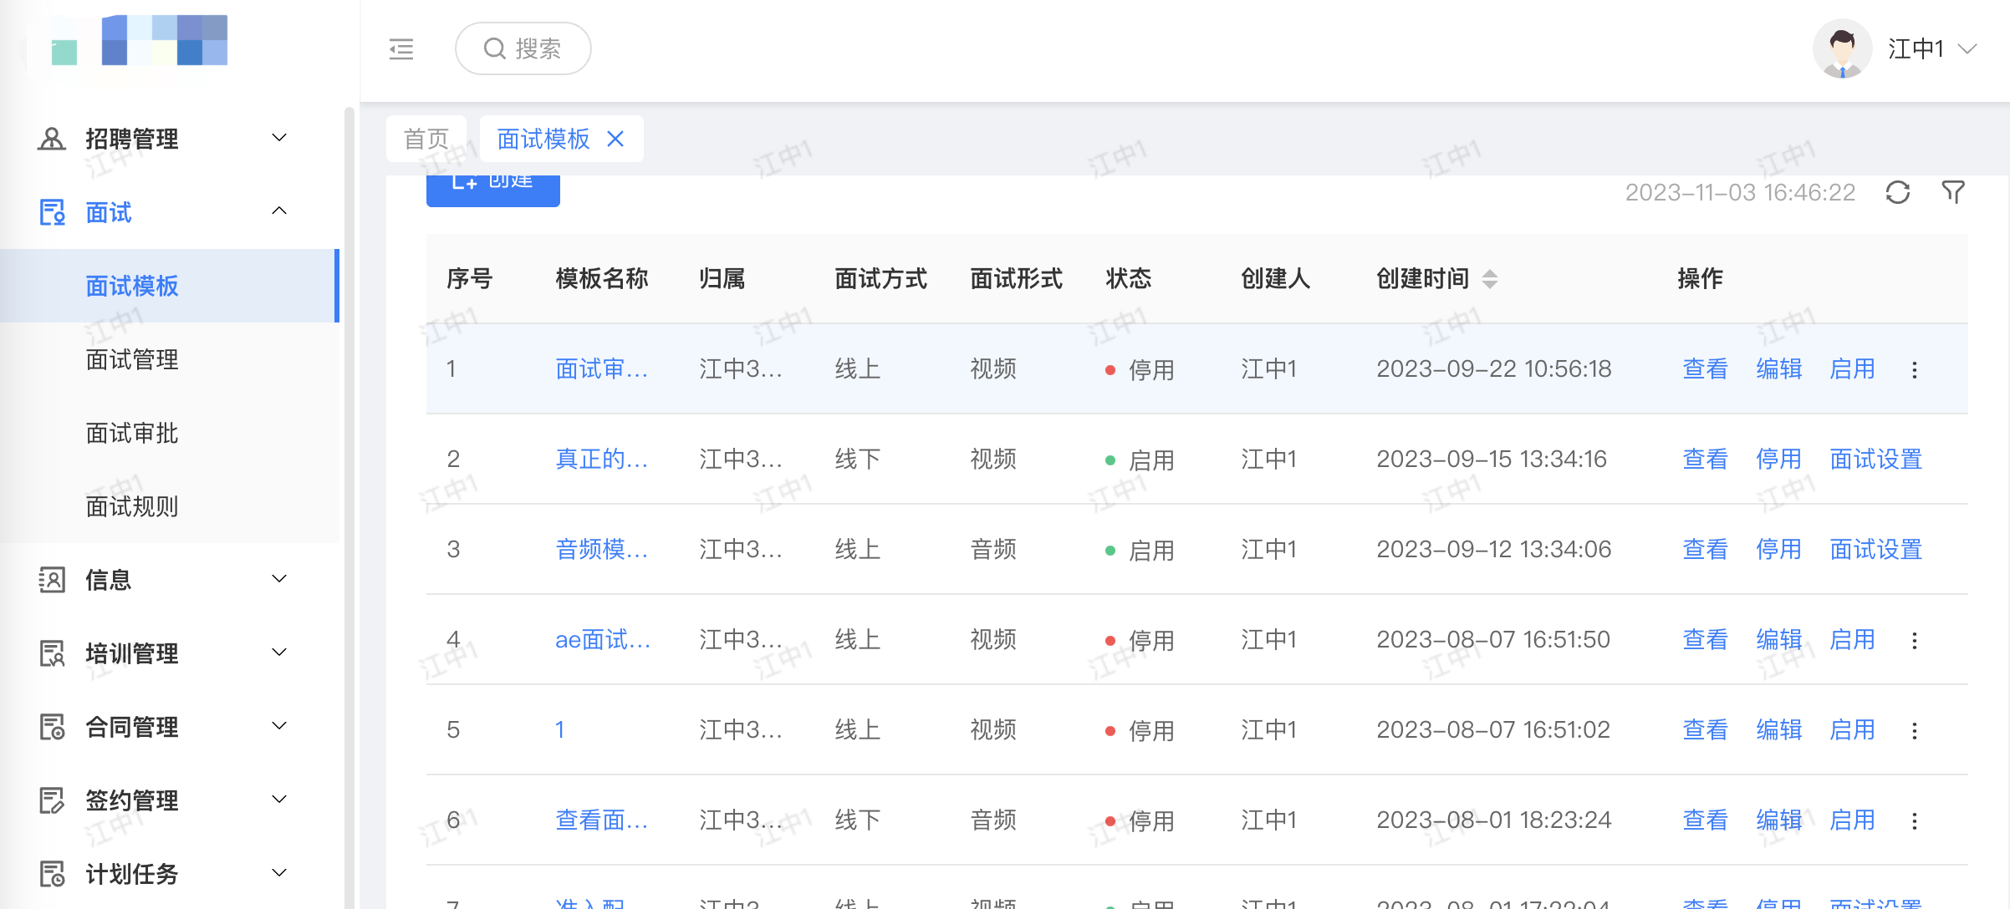
Task: Open template link 1 in row 5
Action: coord(560,729)
